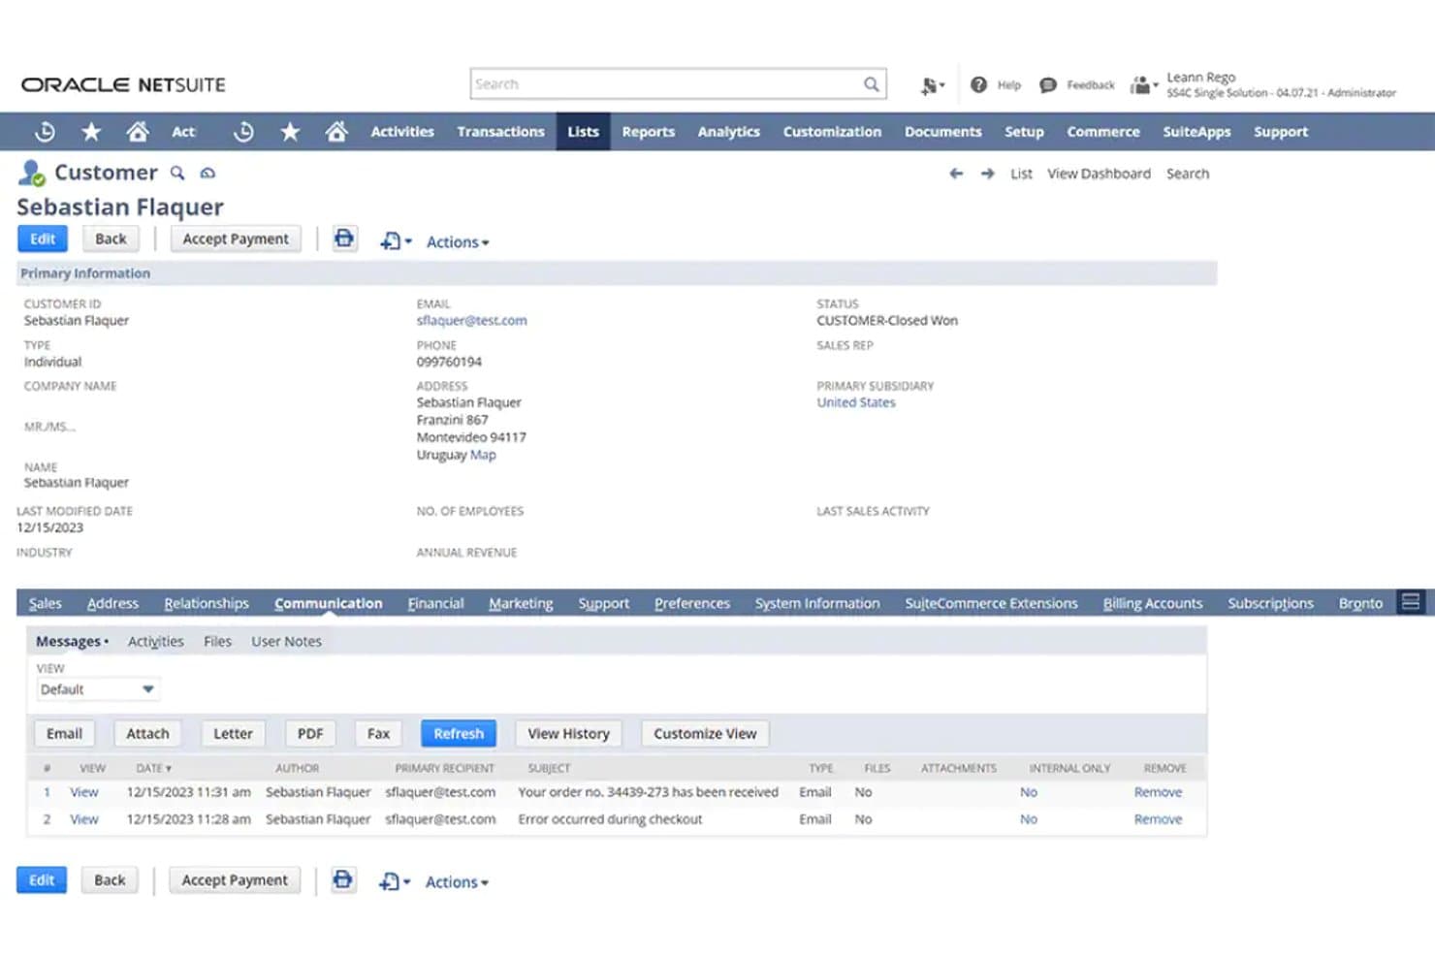Switch to the Address subtab

point(112,603)
